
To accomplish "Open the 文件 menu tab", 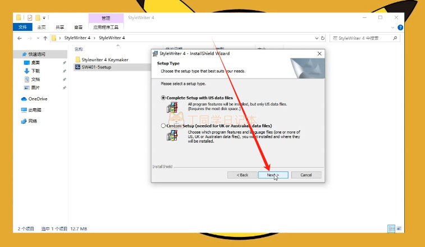I will (x=22, y=27).
